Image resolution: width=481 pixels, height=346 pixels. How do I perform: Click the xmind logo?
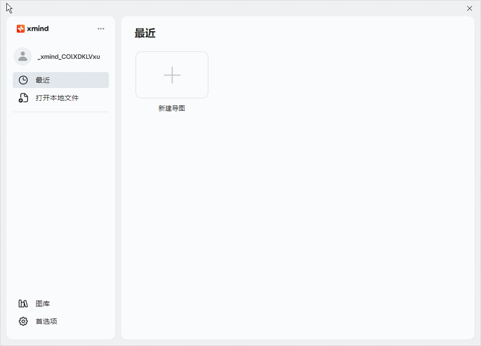[x=33, y=29]
